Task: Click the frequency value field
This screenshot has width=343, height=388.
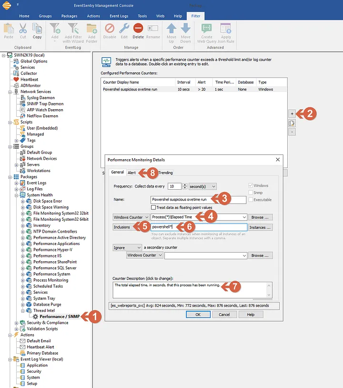Action: [x=174, y=186]
